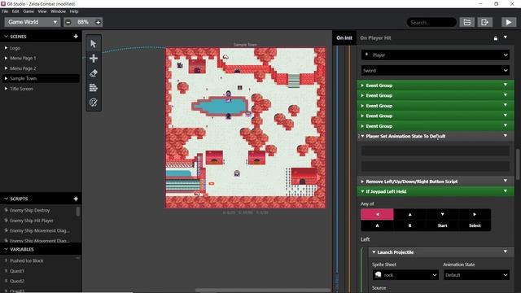Run the game with Play button
Image resolution: width=521 pixels, height=293 pixels.
coord(508,22)
